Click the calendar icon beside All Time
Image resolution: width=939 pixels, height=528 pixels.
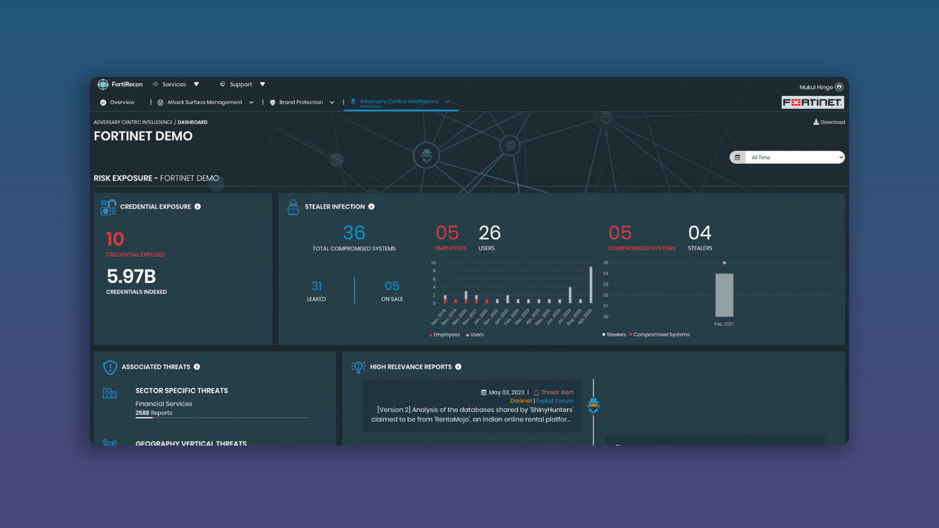[x=737, y=158]
